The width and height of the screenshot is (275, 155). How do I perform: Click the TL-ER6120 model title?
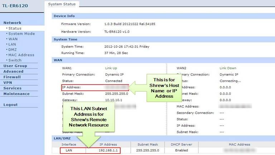coord(15,6)
